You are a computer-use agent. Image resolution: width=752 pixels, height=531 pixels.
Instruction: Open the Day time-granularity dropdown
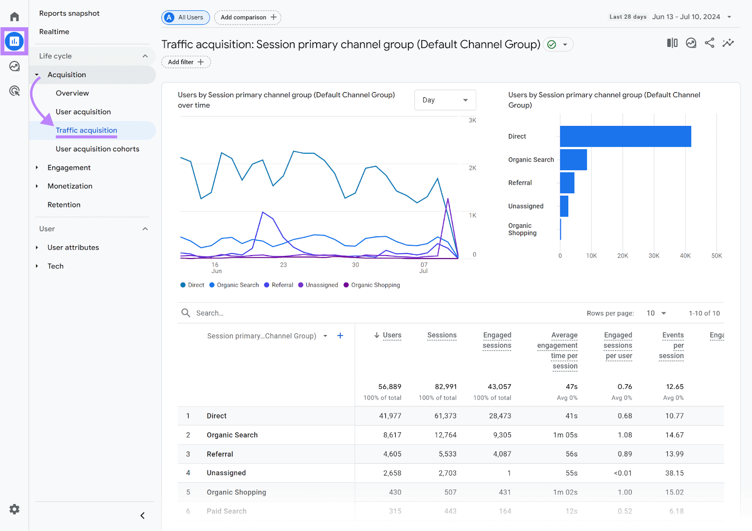[x=445, y=100]
